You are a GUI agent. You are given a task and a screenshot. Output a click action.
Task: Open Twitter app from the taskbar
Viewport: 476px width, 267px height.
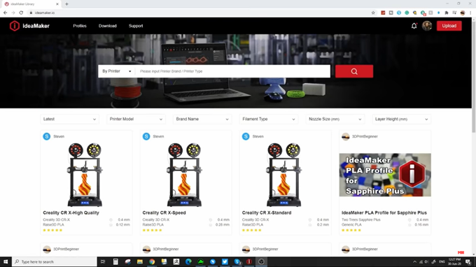tap(225, 261)
